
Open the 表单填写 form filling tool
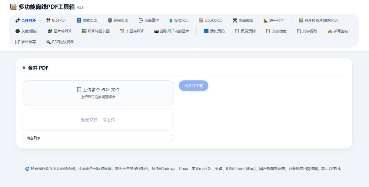click(25, 42)
